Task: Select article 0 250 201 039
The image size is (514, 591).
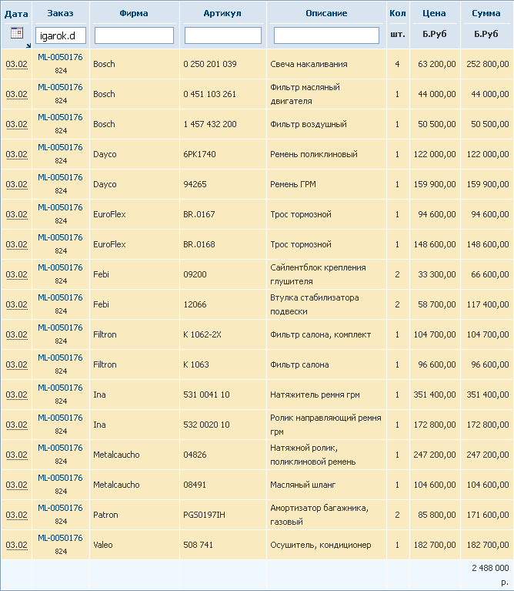Action: [x=210, y=64]
